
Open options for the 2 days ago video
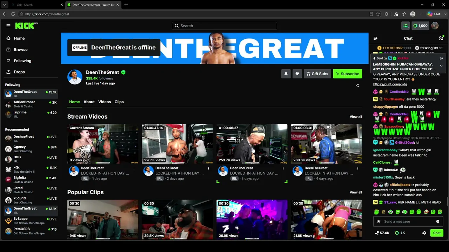(x=208, y=168)
